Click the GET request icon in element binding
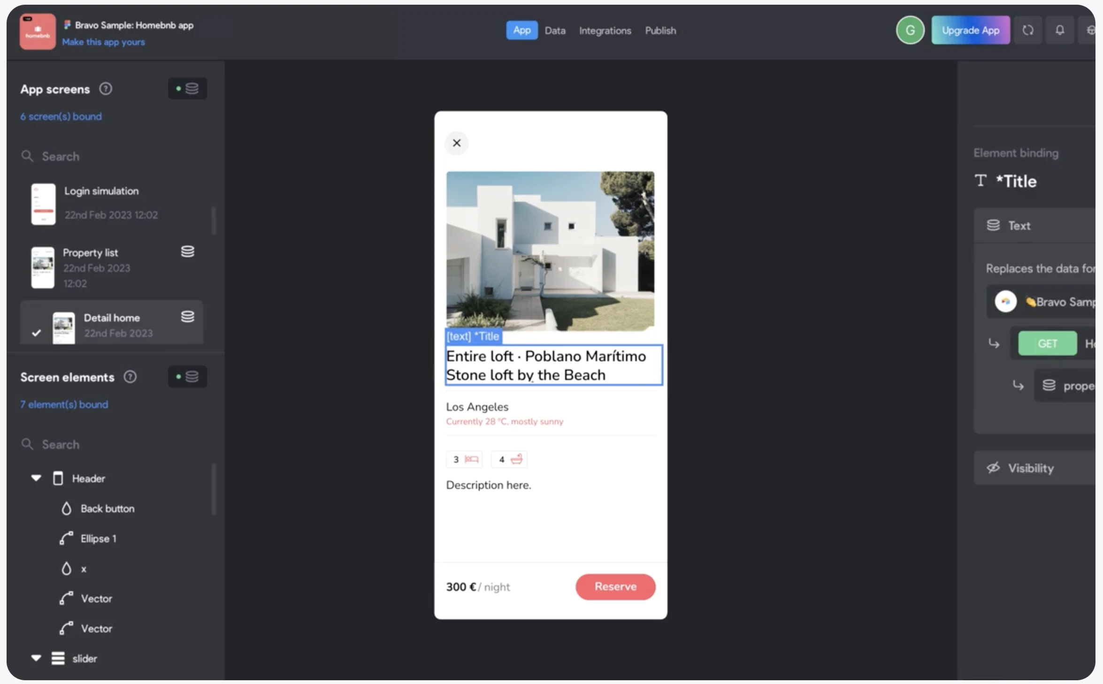The image size is (1103, 684). [x=1047, y=343]
